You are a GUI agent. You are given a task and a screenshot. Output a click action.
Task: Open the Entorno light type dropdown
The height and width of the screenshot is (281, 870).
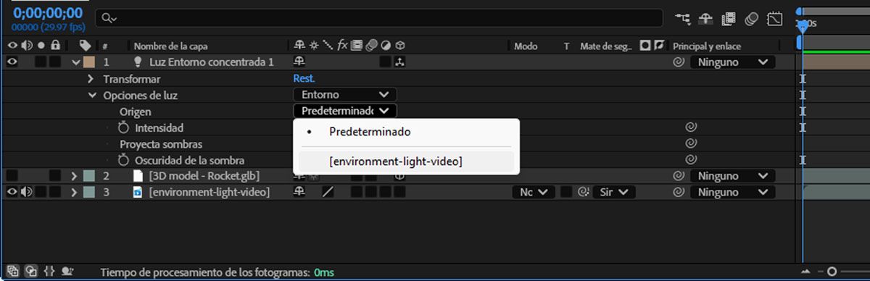click(x=345, y=95)
